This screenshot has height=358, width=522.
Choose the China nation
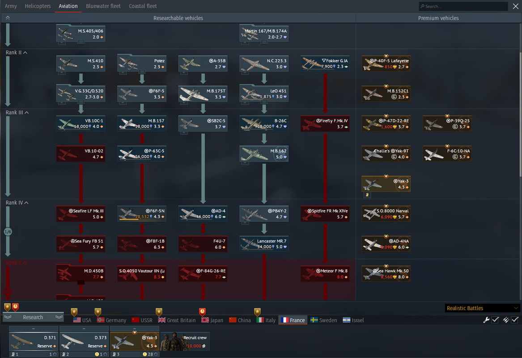[240, 320]
